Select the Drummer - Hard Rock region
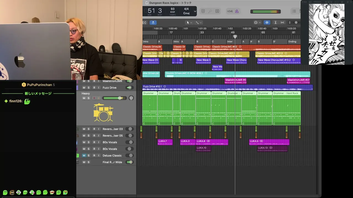353x198 pixels. tap(286, 108)
